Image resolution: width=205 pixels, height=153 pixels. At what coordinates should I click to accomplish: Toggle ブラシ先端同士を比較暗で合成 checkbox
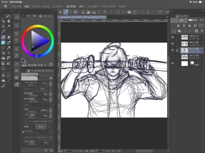(x=26, y=121)
